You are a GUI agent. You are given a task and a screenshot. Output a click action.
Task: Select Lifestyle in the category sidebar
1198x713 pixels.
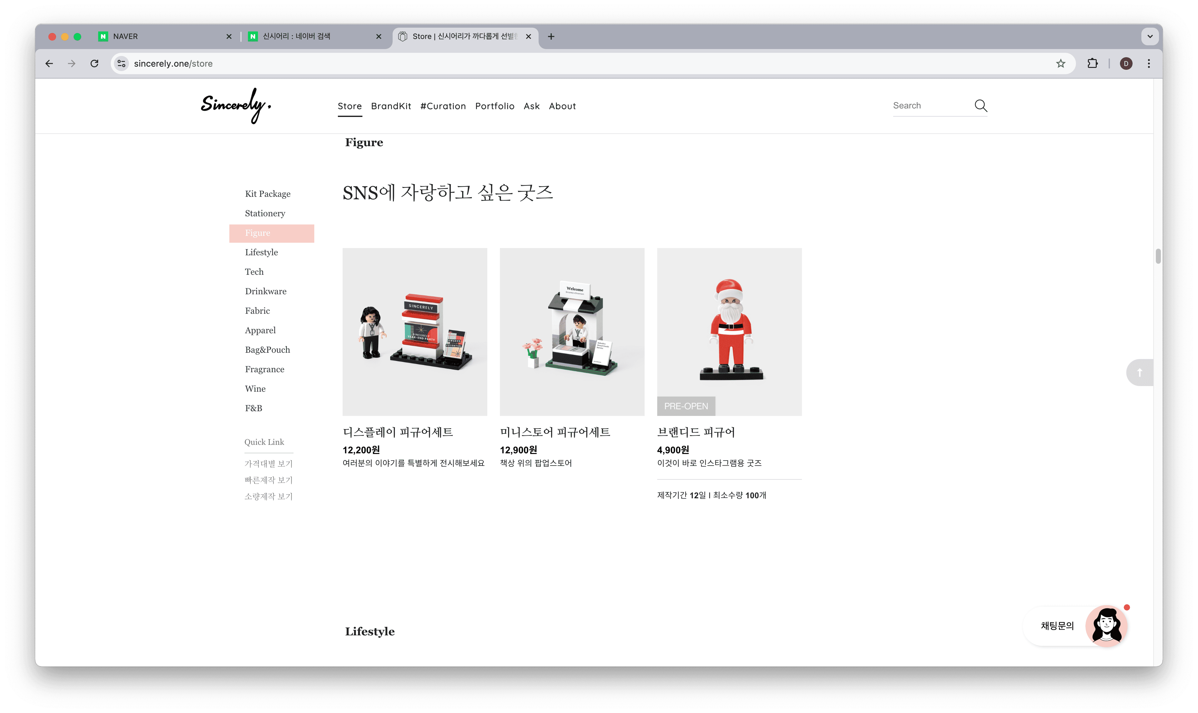click(261, 252)
